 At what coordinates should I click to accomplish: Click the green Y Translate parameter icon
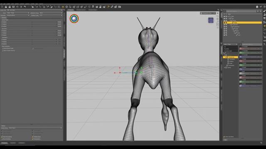[241, 53]
